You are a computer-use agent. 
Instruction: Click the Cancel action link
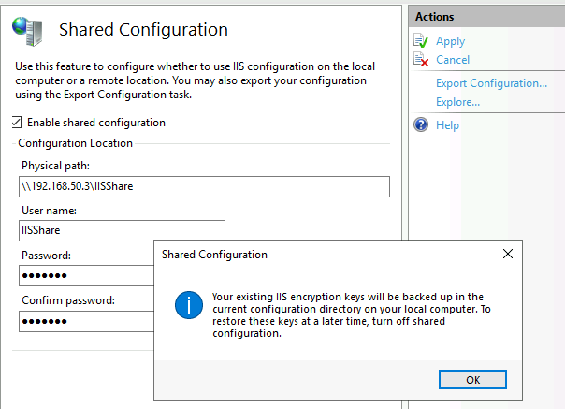click(x=453, y=60)
